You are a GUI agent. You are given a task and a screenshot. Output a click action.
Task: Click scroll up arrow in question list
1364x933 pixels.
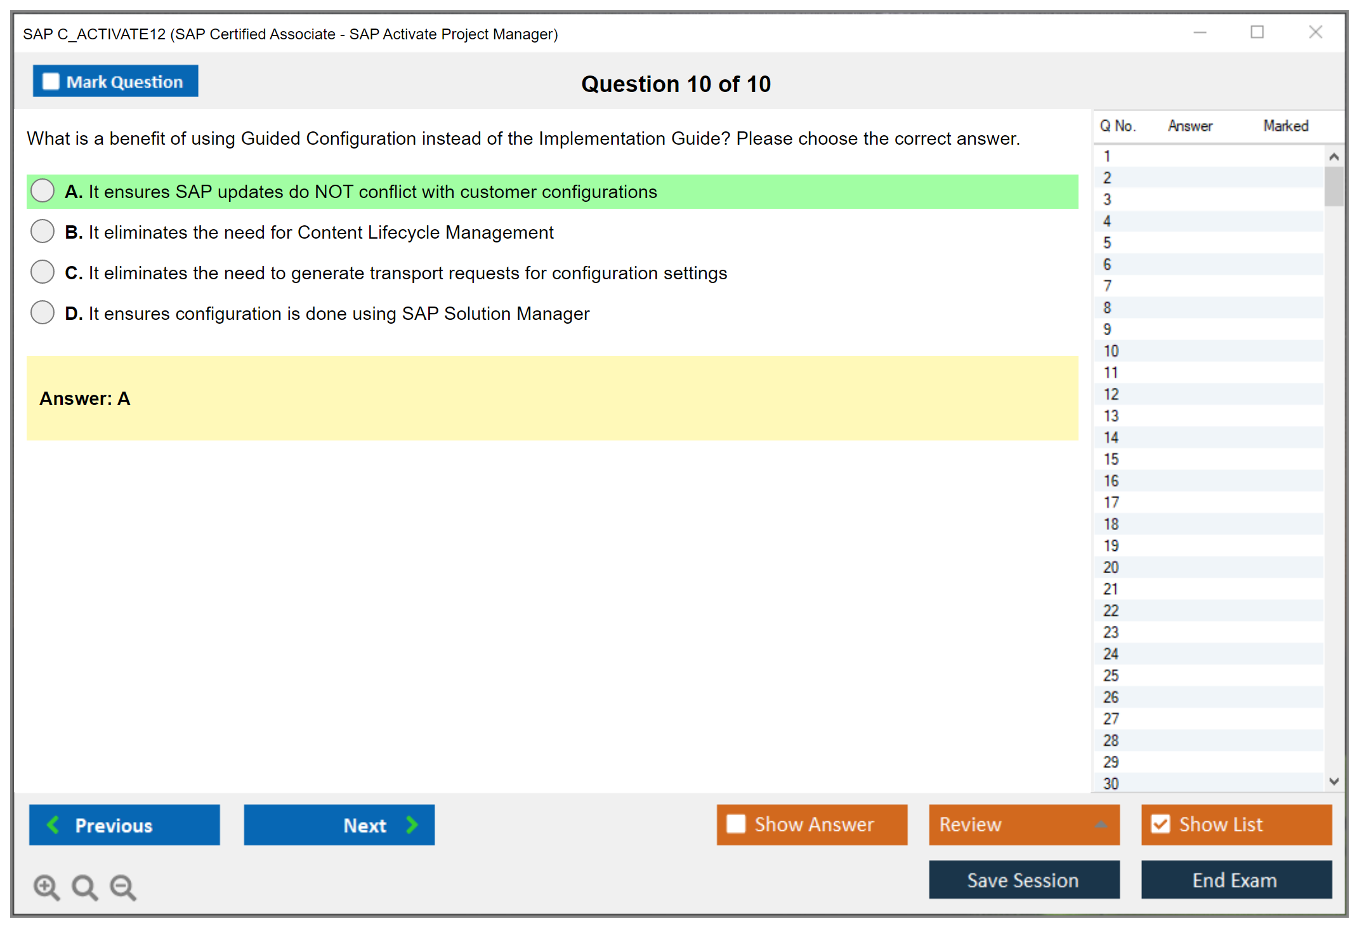[1334, 156]
